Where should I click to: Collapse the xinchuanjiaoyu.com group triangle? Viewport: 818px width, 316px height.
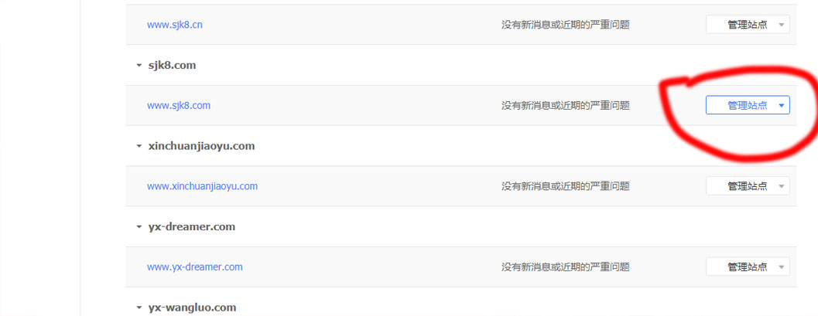139,146
